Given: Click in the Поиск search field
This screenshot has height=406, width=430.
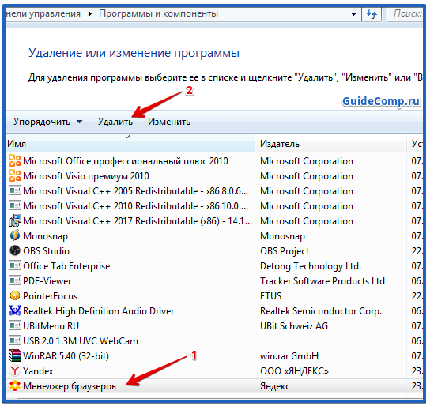Looking at the screenshot, I should (x=405, y=13).
